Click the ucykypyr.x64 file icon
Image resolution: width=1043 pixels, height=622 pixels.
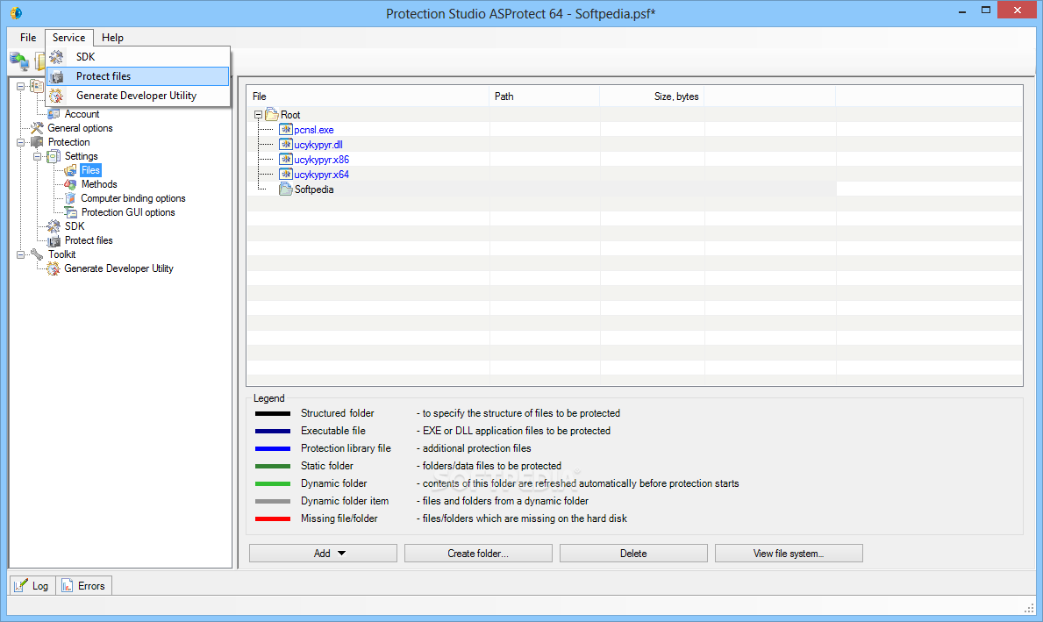click(x=286, y=175)
